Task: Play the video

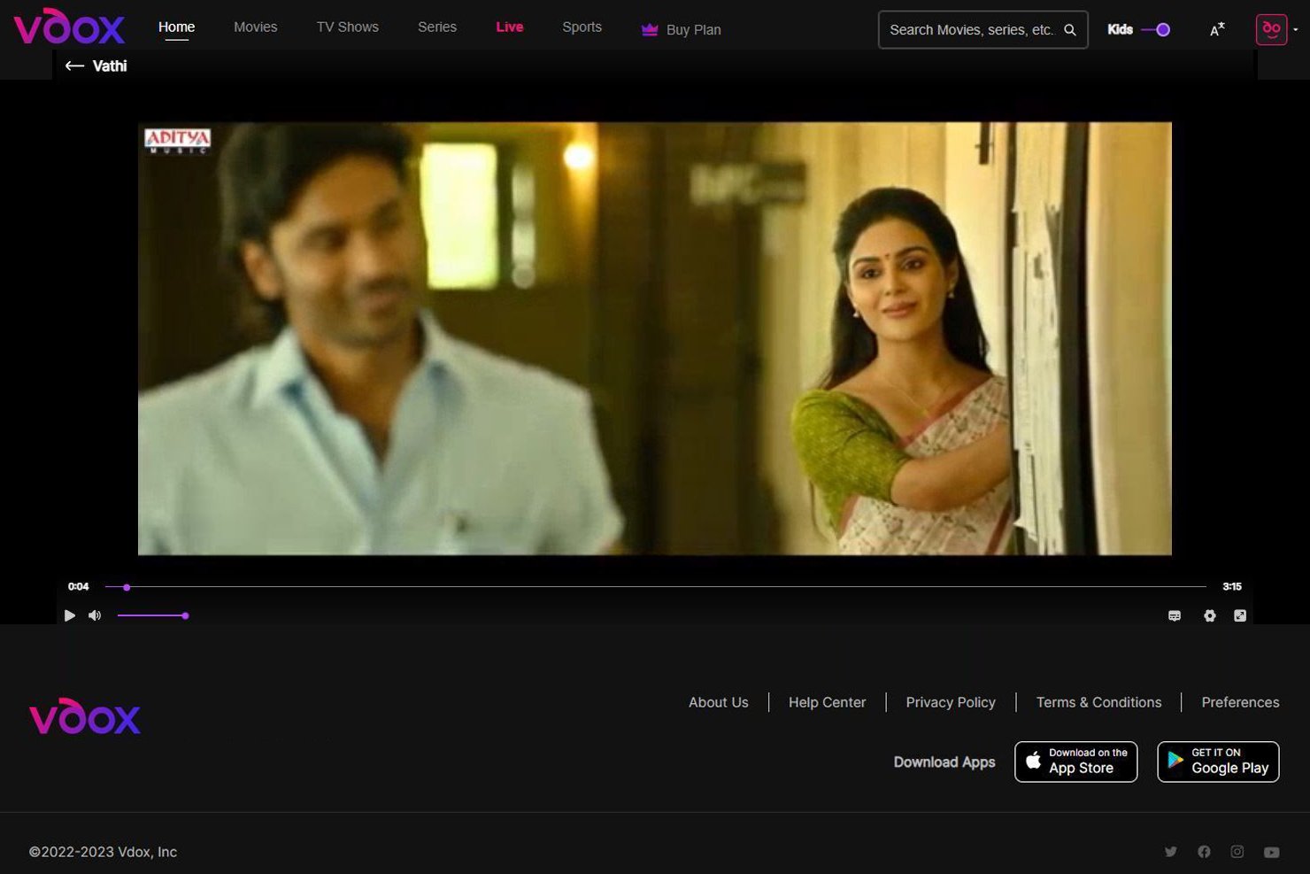Action: point(70,615)
